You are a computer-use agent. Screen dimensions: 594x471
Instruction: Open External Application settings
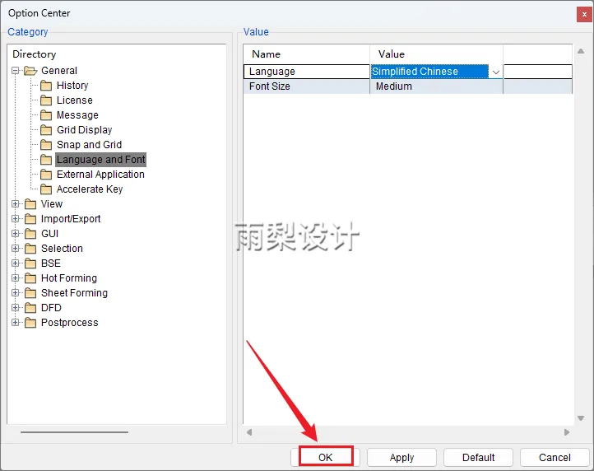(x=100, y=174)
